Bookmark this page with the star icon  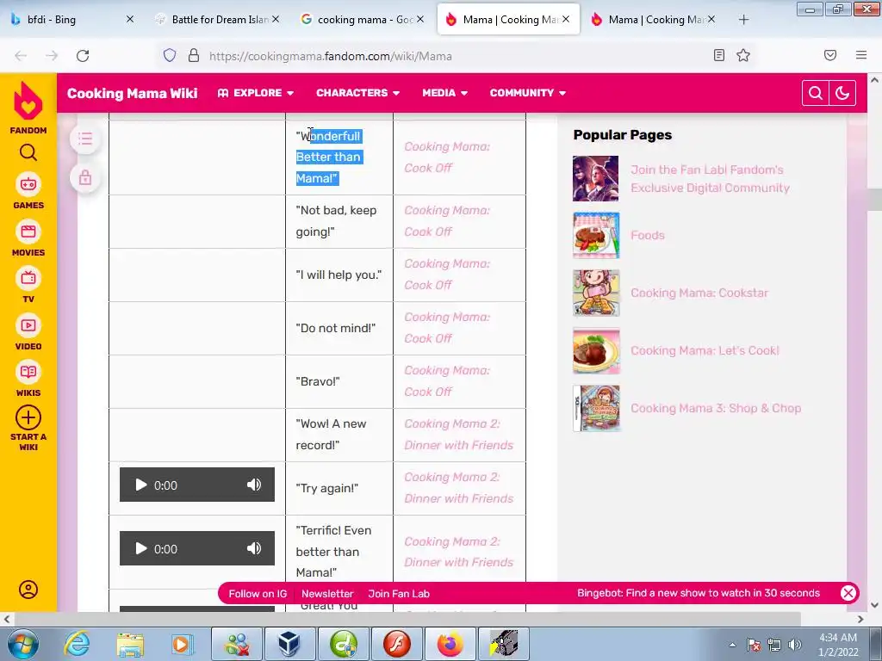tap(743, 55)
